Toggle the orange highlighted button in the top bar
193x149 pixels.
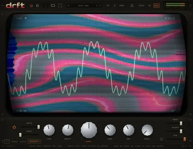click(x=156, y=6)
